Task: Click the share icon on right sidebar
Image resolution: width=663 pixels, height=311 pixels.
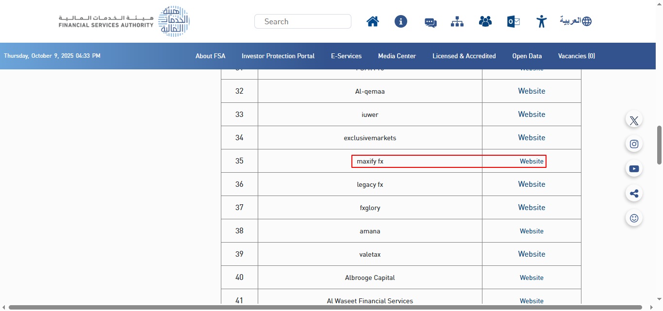Action: (x=634, y=194)
